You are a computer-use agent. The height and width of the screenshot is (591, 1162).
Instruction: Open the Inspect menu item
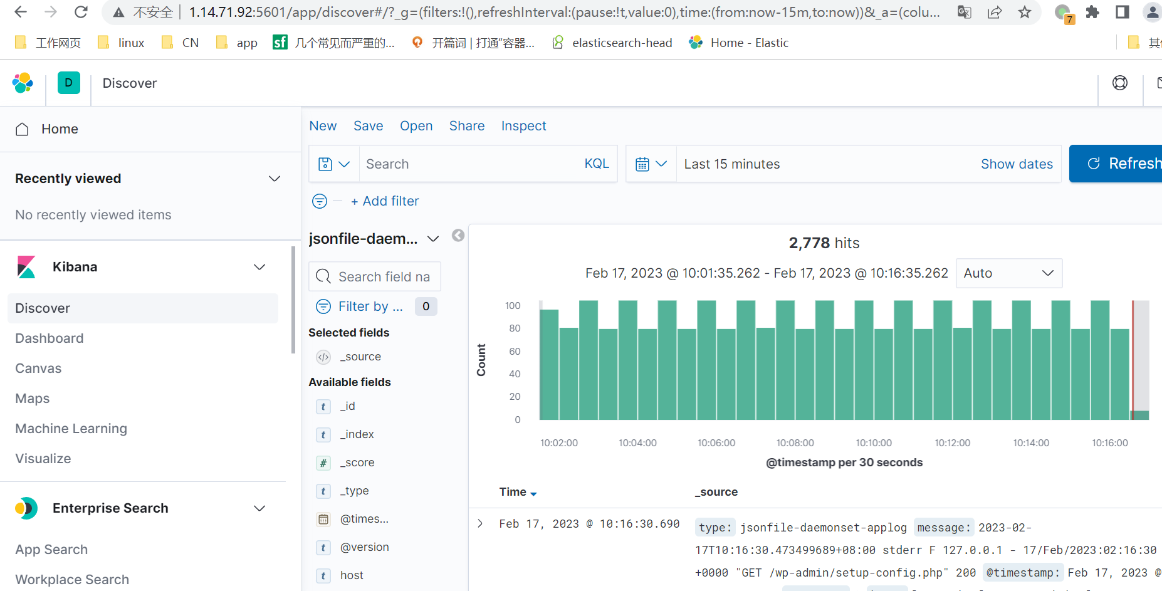[x=523, y=126]
